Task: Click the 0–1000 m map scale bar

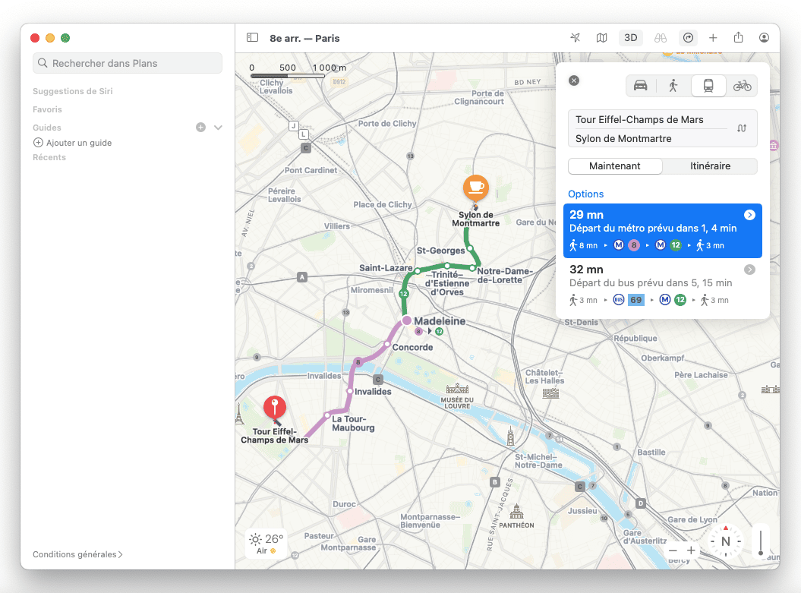Action: [288, 76]
